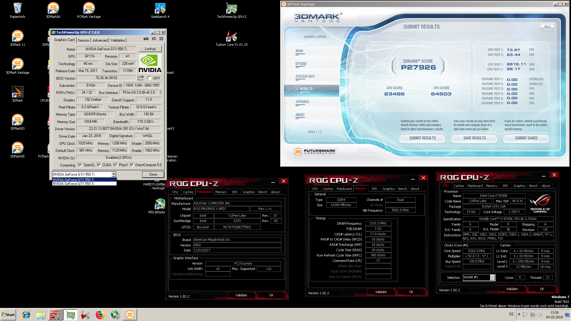Select the second GTX 550 Ti list entry
The width and height of the screenshot is (571, 321).
tap(84, 184)
